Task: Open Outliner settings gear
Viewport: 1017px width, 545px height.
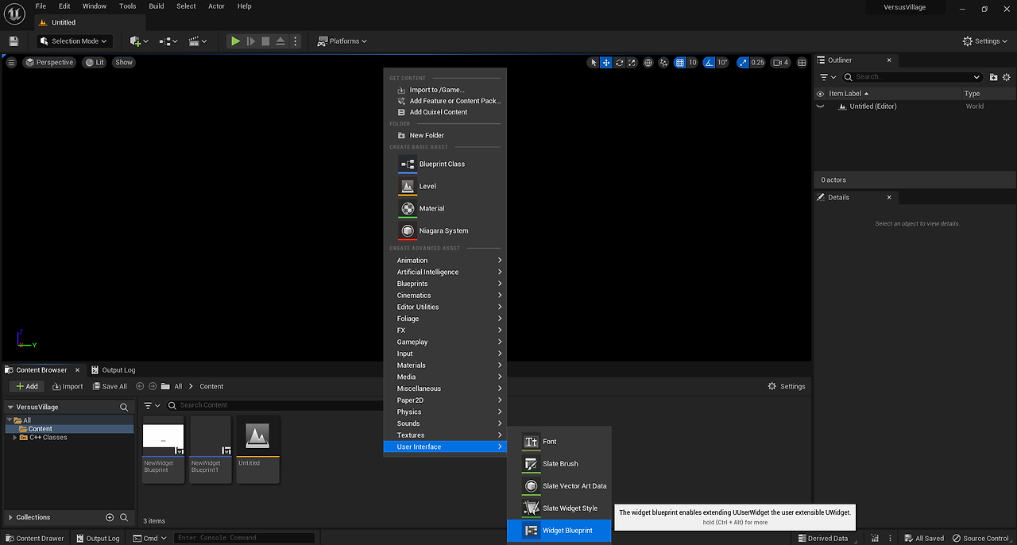Action: pyautogui.click(x=1007, y=77)
